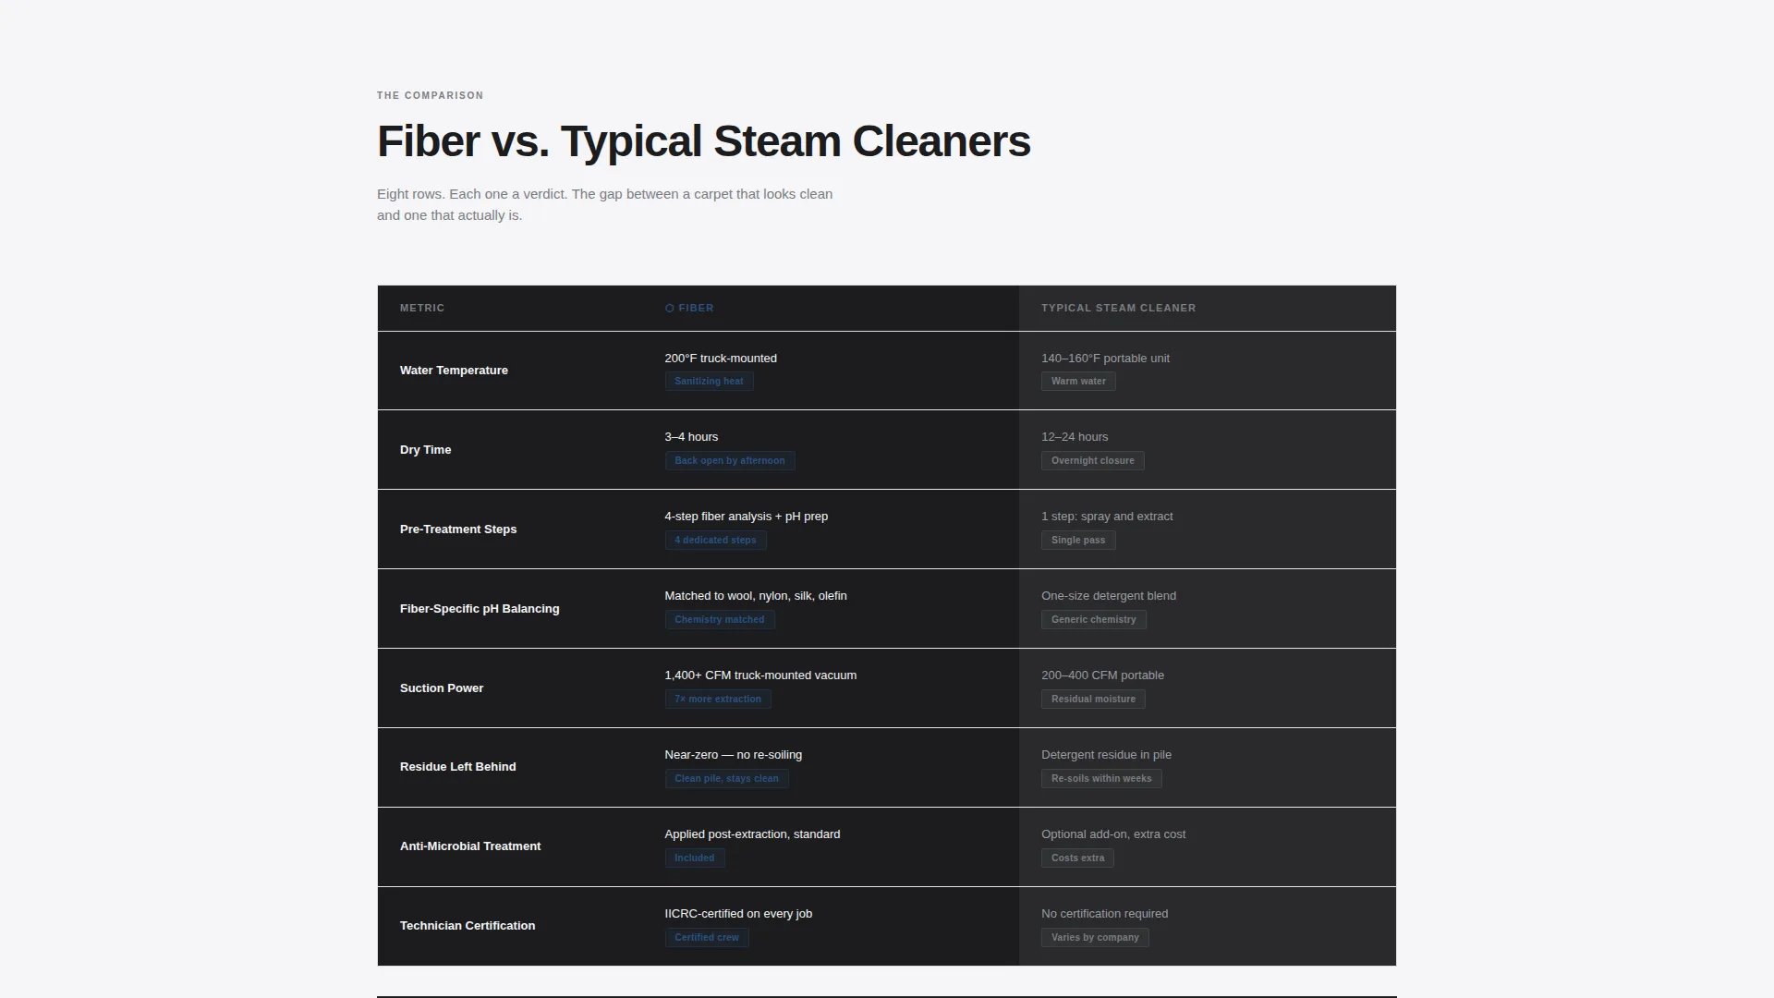Image resolution: width=1774 pixels, height=998 pixels.
Task: Select the 'Anti-Microbial Treatment' row label
Action: tap(470, 846)
